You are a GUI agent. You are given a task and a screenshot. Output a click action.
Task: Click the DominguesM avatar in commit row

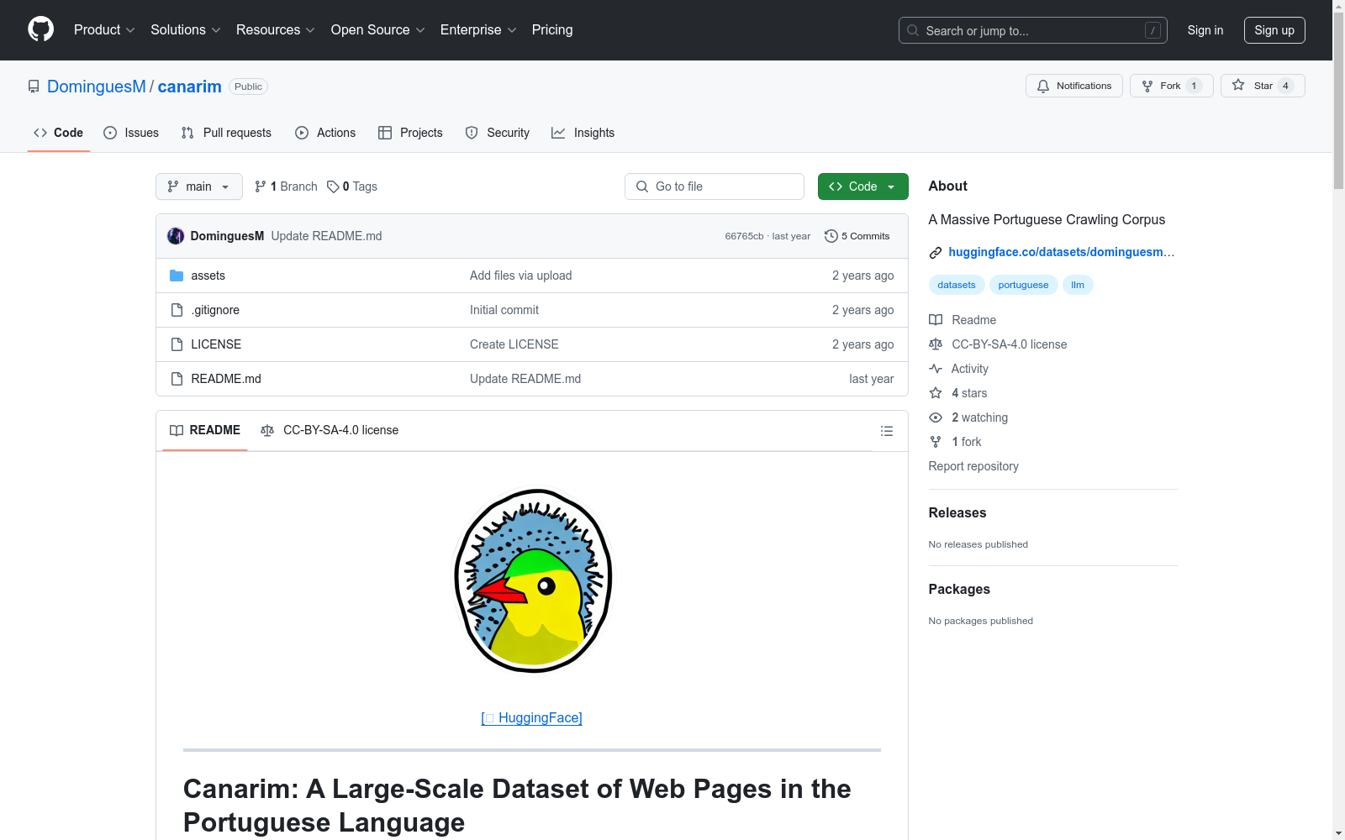point(176,236)
